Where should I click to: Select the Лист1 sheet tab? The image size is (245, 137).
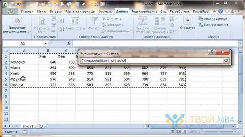point(28,126)
